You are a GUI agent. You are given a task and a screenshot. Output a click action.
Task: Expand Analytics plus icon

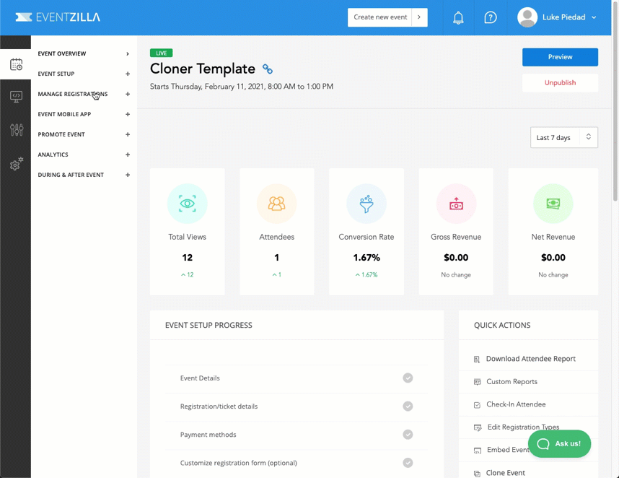(x=128, y=155)
